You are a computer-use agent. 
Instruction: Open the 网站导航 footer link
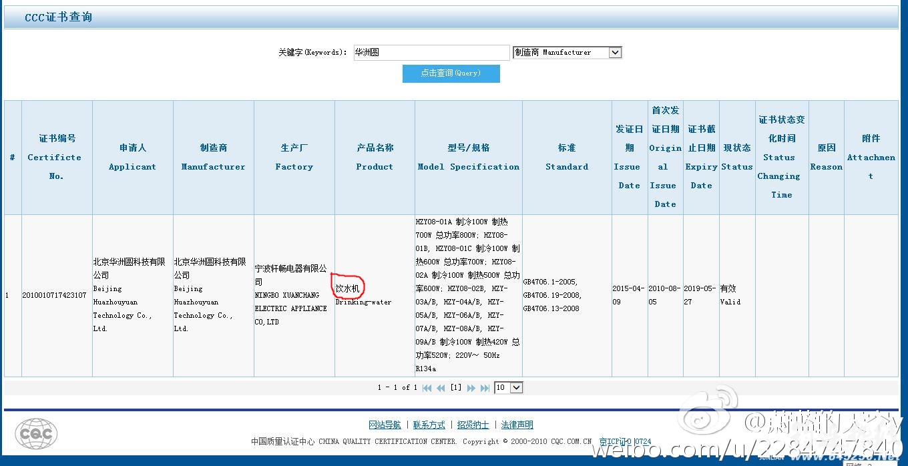pyautogui.click(x=385, y=425)
